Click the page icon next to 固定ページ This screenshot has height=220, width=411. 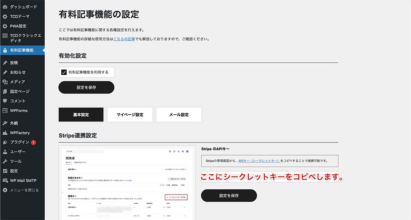pos(5,92)
